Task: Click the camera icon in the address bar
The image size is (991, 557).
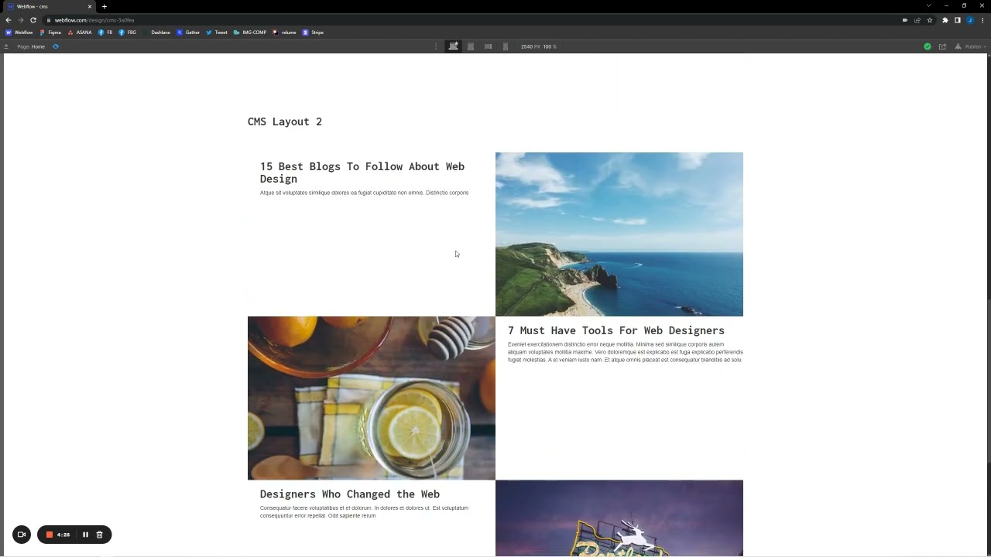Action: coord(905,20)
